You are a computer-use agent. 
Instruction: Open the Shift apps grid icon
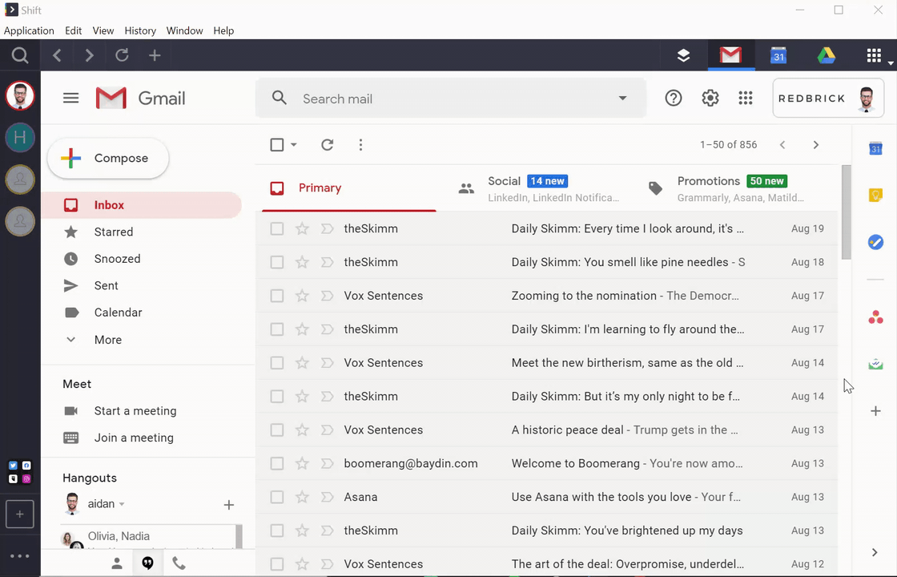[x=874, y=55]
